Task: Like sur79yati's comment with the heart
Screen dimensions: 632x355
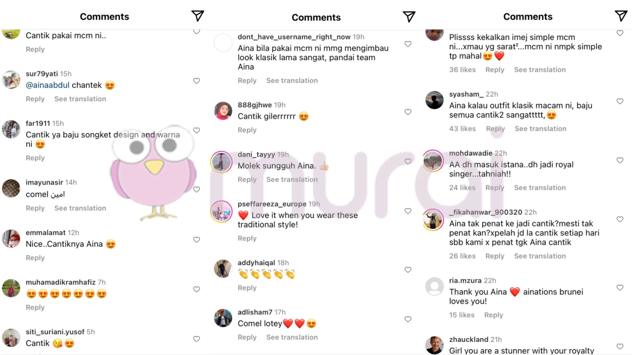Action: point(197,81)
